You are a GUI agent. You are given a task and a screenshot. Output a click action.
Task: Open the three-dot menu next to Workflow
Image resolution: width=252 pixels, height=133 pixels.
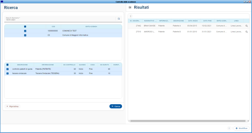click(229, 128)
